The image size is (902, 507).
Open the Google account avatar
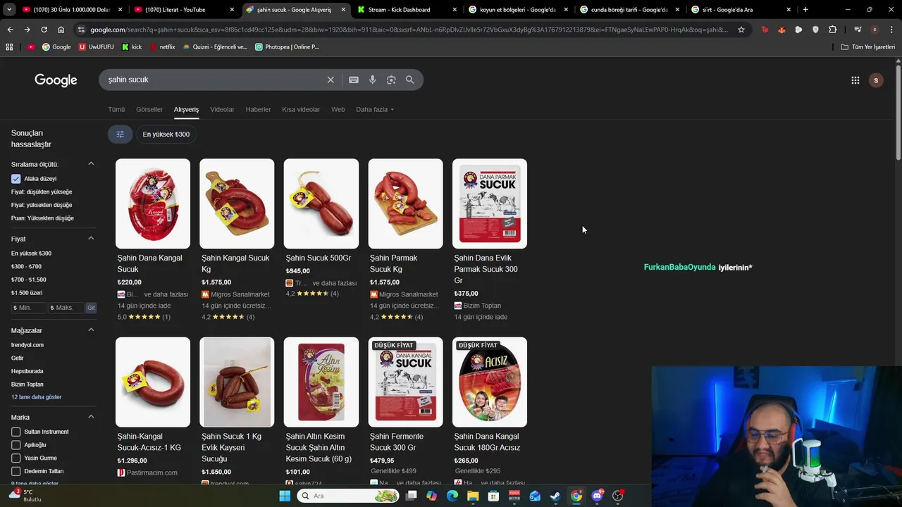876,80
